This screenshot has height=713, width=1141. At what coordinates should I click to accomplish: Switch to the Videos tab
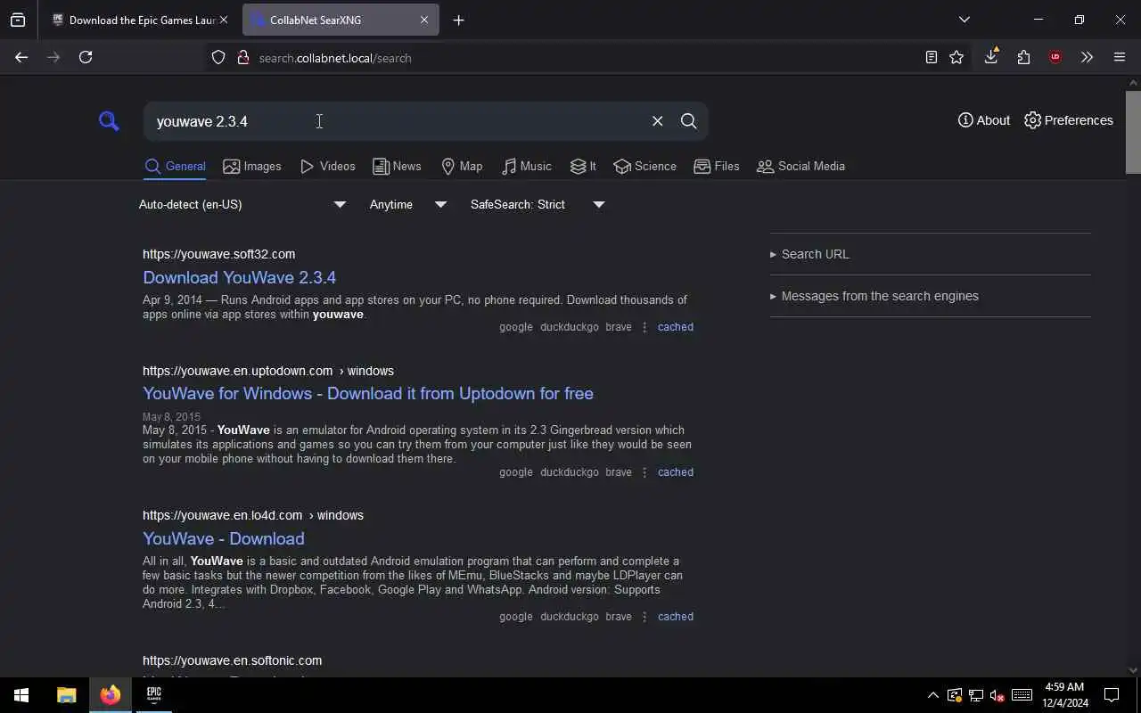328,167
